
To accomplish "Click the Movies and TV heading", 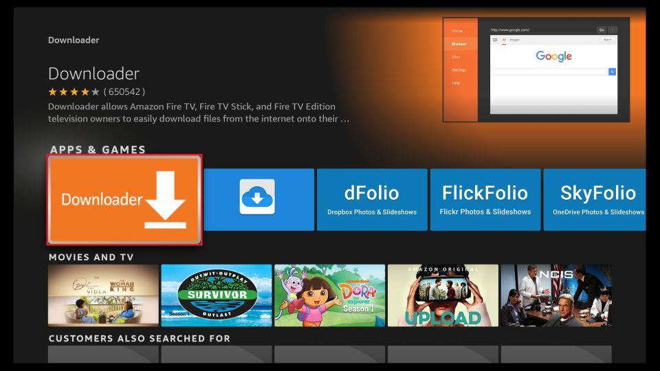I will [91, 258].
